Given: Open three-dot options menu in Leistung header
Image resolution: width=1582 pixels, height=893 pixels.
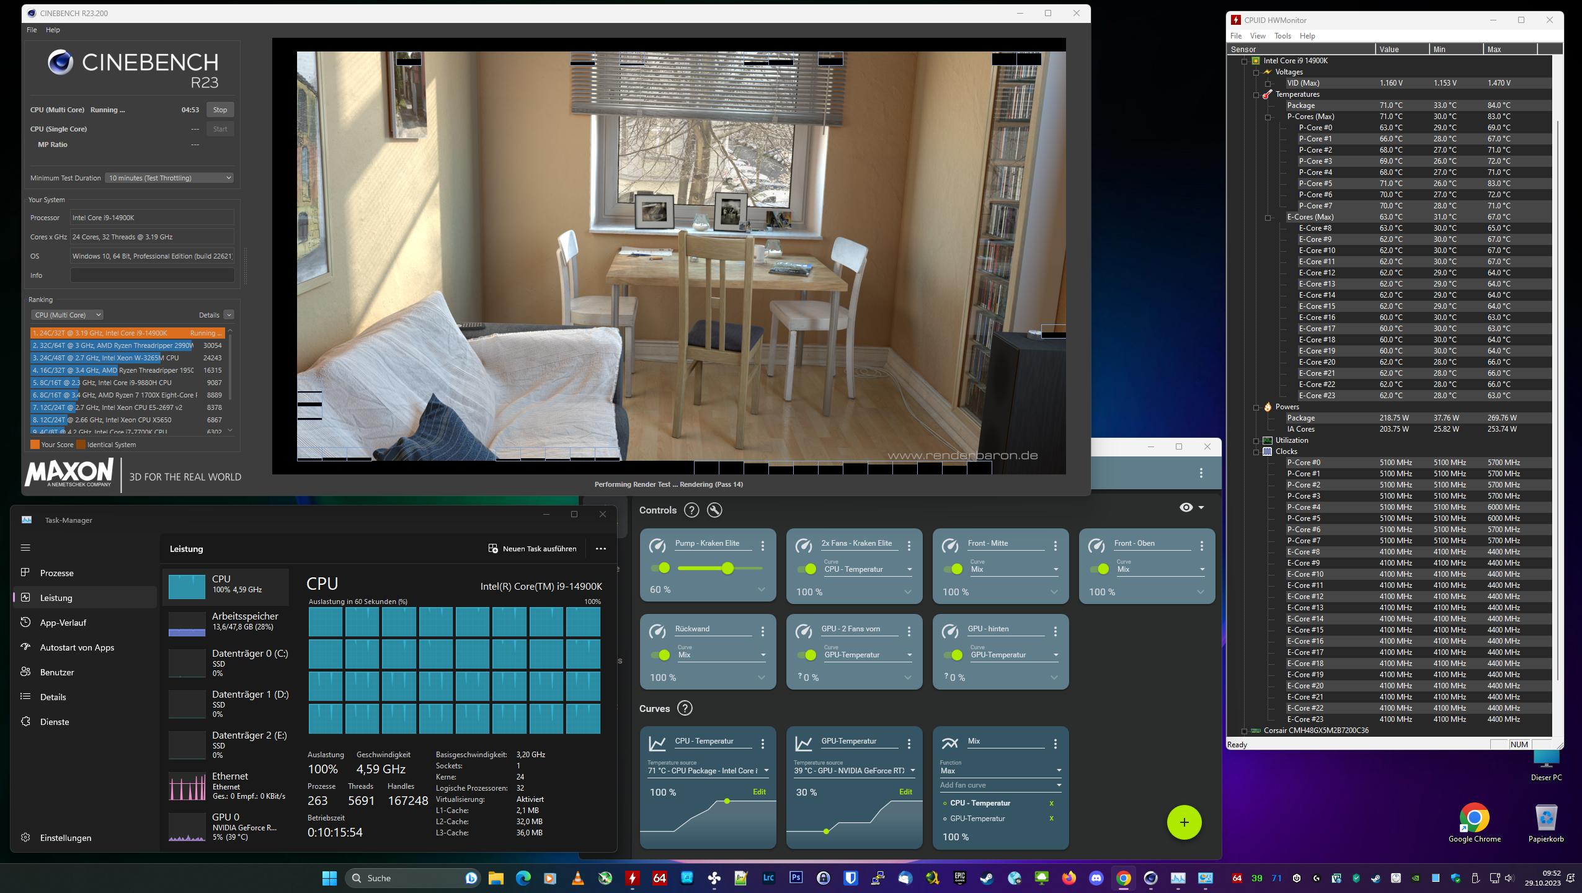Looking at the screenshot, I should (600, 549).
